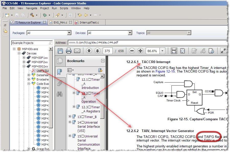The height and width of the screenshot is (152, 230).
Task: Open the Packages dropdown
Action: coord(69,33)
